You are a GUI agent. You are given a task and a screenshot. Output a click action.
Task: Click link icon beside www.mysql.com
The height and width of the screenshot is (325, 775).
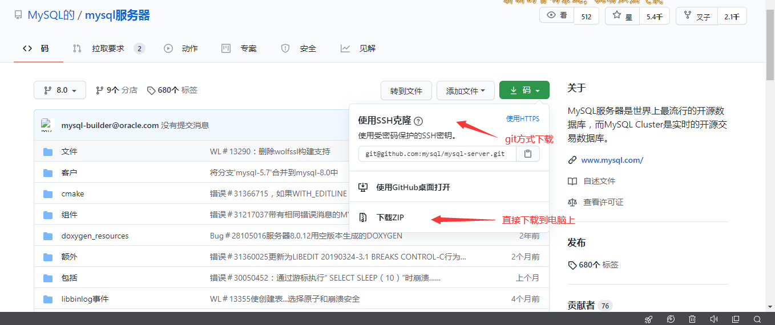pyautogui.click(x=572, y=161)
